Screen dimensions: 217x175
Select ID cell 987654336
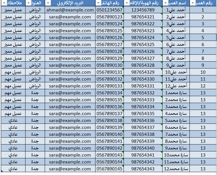coord(143,120)
